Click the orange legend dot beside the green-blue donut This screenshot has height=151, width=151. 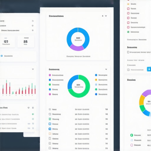[96, 80]
